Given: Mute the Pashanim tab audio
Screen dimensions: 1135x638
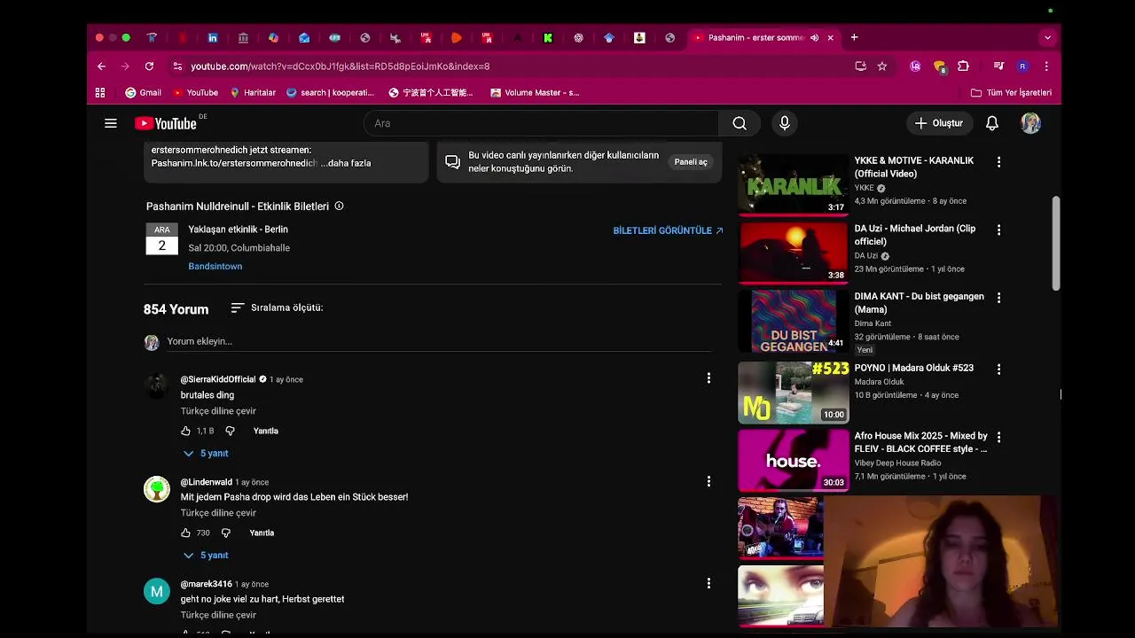Looking at the screenshot, I should click(814, 37).
